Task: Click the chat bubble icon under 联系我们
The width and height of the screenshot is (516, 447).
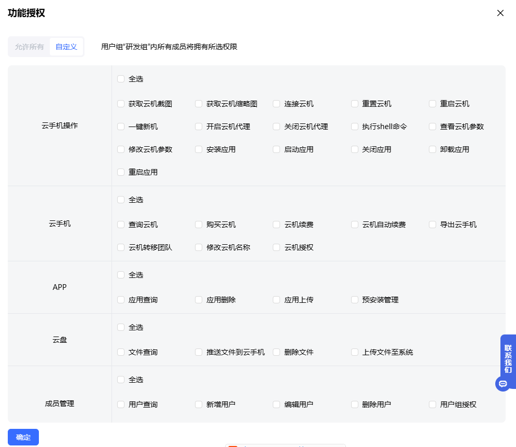Action: point(502,384)
